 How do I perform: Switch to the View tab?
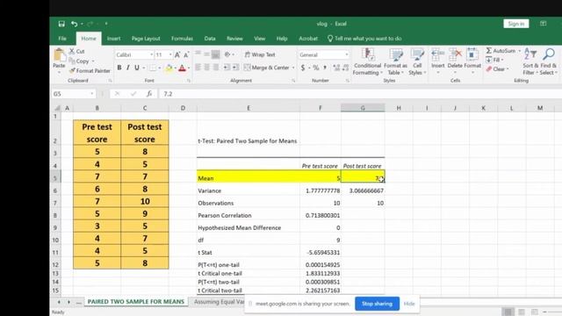point(260,39)
